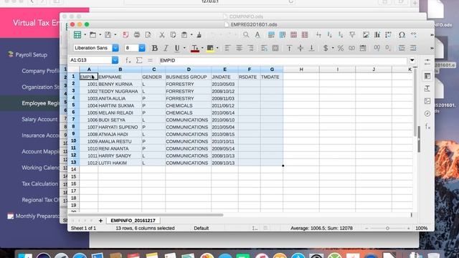Click cell containing LUTFI HAKIM

[120, 163]
